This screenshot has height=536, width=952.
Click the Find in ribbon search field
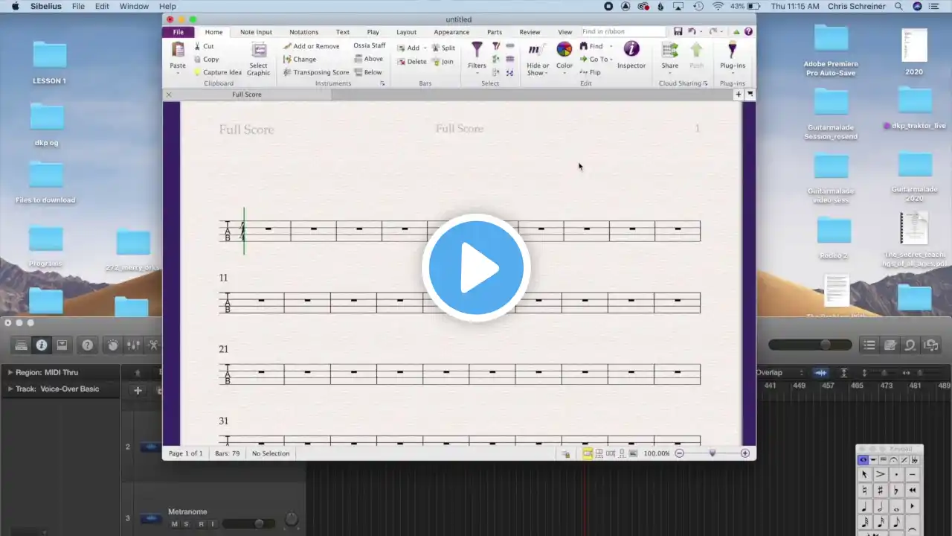(623, 31)
